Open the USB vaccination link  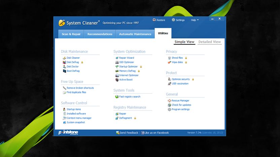180,84
